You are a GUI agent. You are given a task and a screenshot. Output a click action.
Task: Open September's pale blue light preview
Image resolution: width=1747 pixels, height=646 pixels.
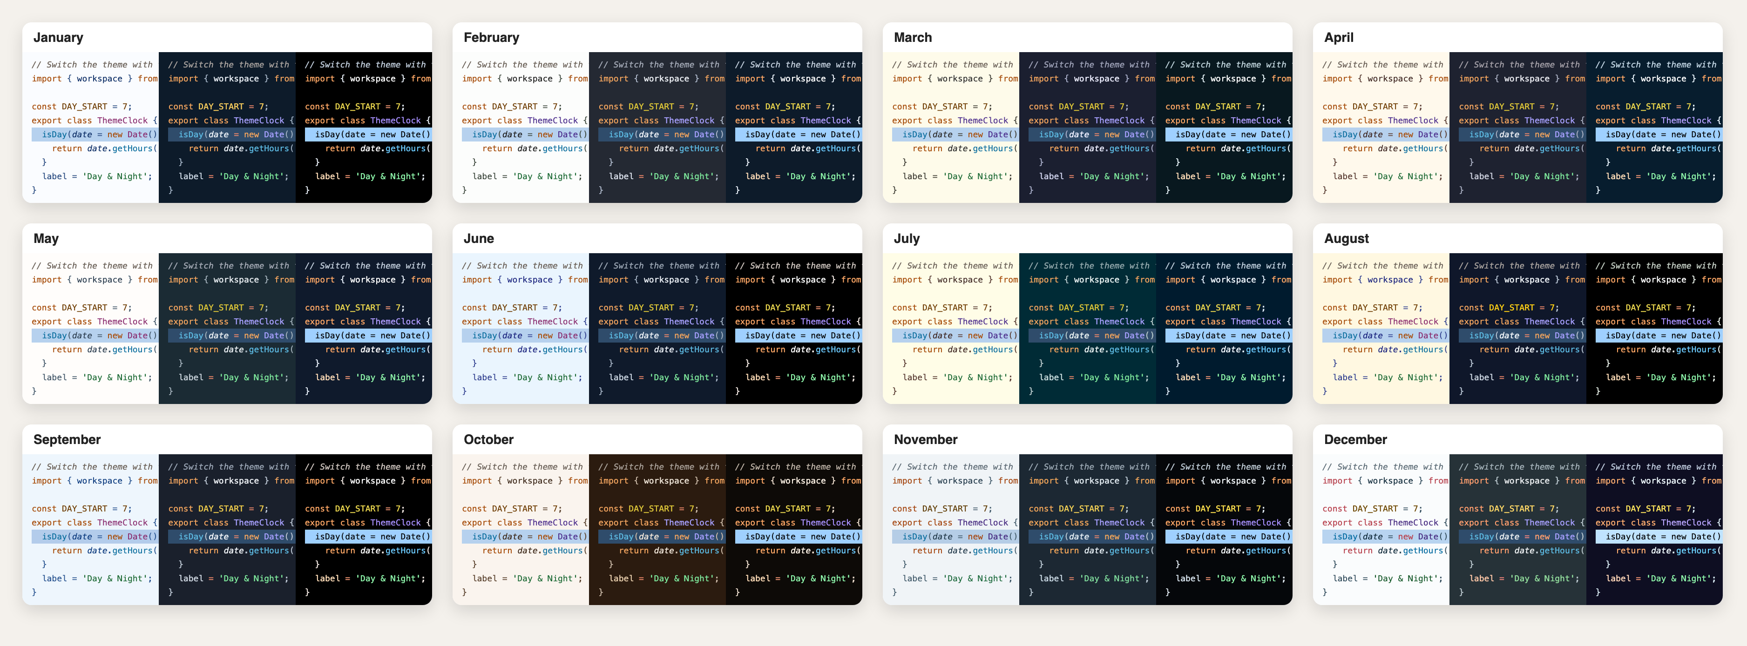coord(91,529)
